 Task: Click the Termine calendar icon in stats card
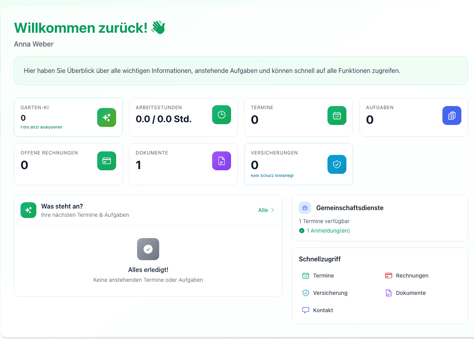tap(337, 115)
